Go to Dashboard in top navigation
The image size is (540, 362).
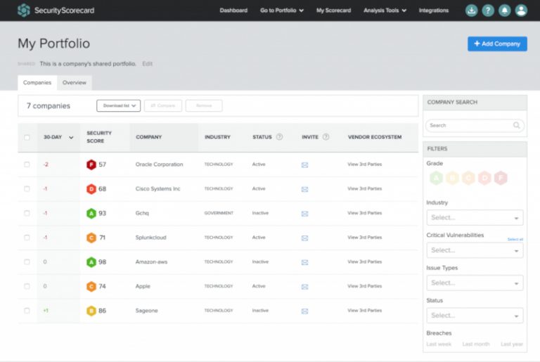click(233, 11)
